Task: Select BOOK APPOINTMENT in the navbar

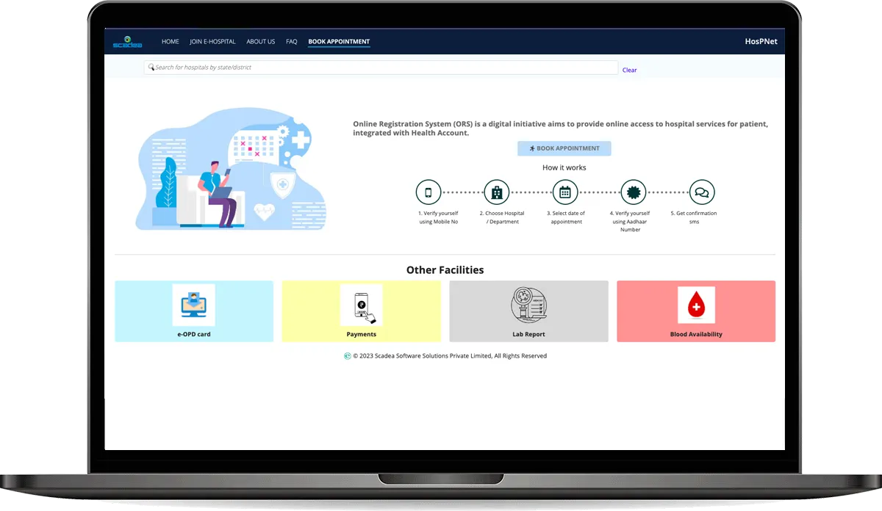Action: tap(339, 42)
